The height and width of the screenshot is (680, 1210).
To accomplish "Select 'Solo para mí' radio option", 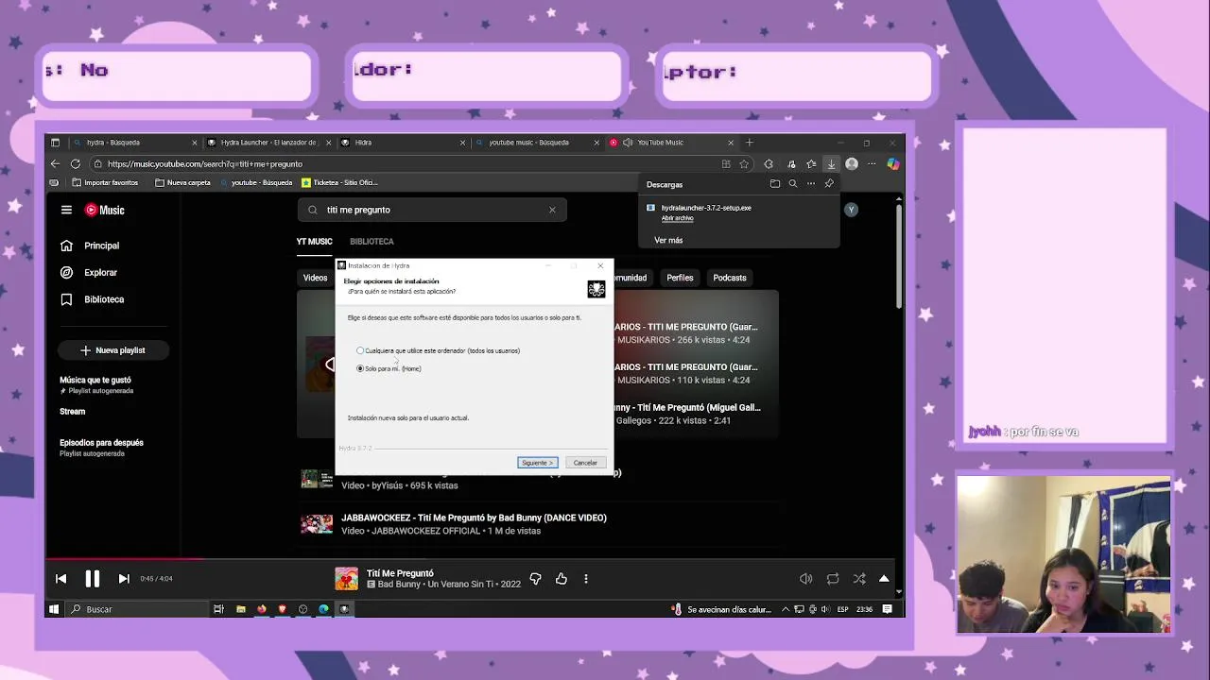I will (x=360, y=368).
